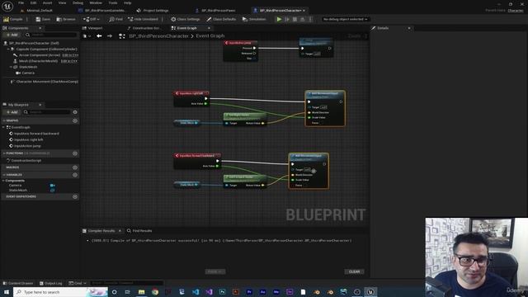Image resolution: width=528 pixels, height=297 pixels.
Task: Open the File menu
Action: [x=21, y=2]
